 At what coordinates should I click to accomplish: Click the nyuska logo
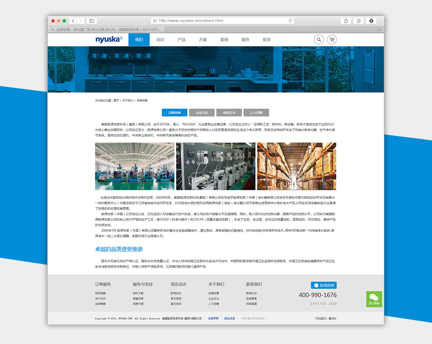pos(109,40)
